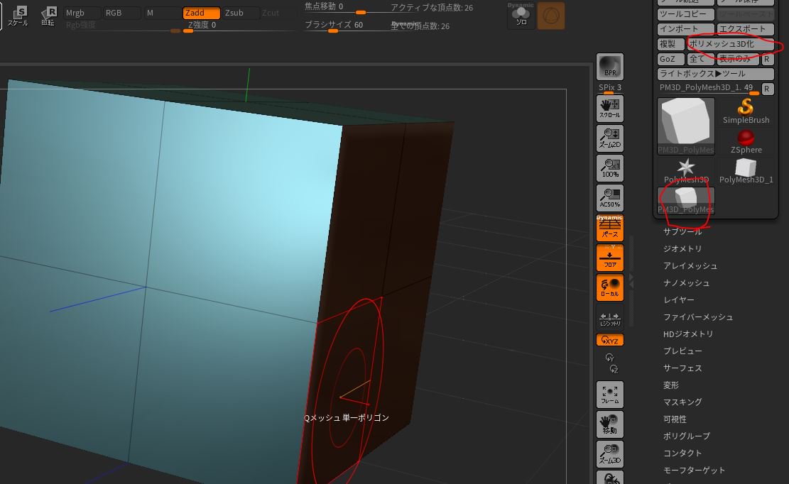Click インポート (Import) button

tap(686, 29)
